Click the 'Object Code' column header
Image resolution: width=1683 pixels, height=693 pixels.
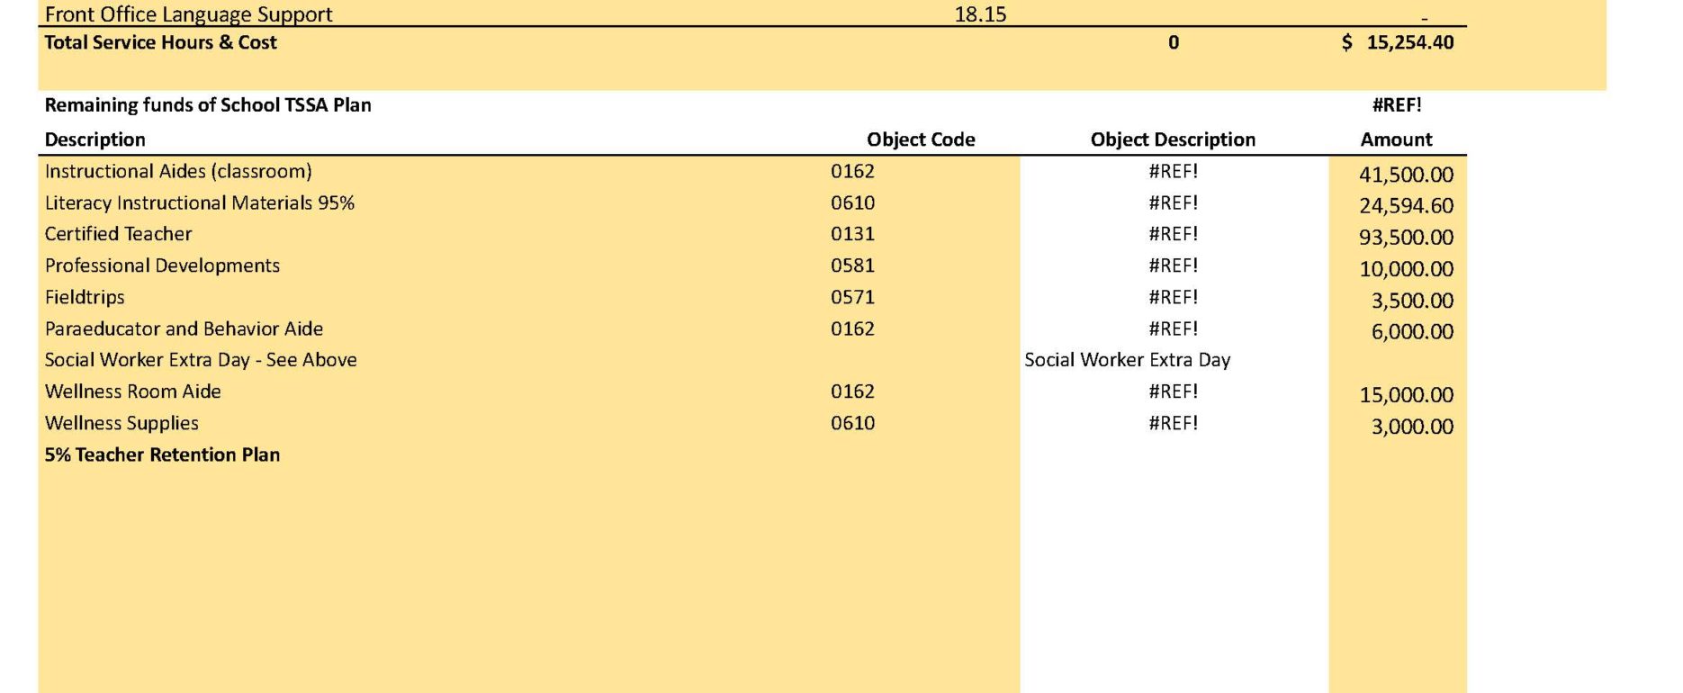921,139
